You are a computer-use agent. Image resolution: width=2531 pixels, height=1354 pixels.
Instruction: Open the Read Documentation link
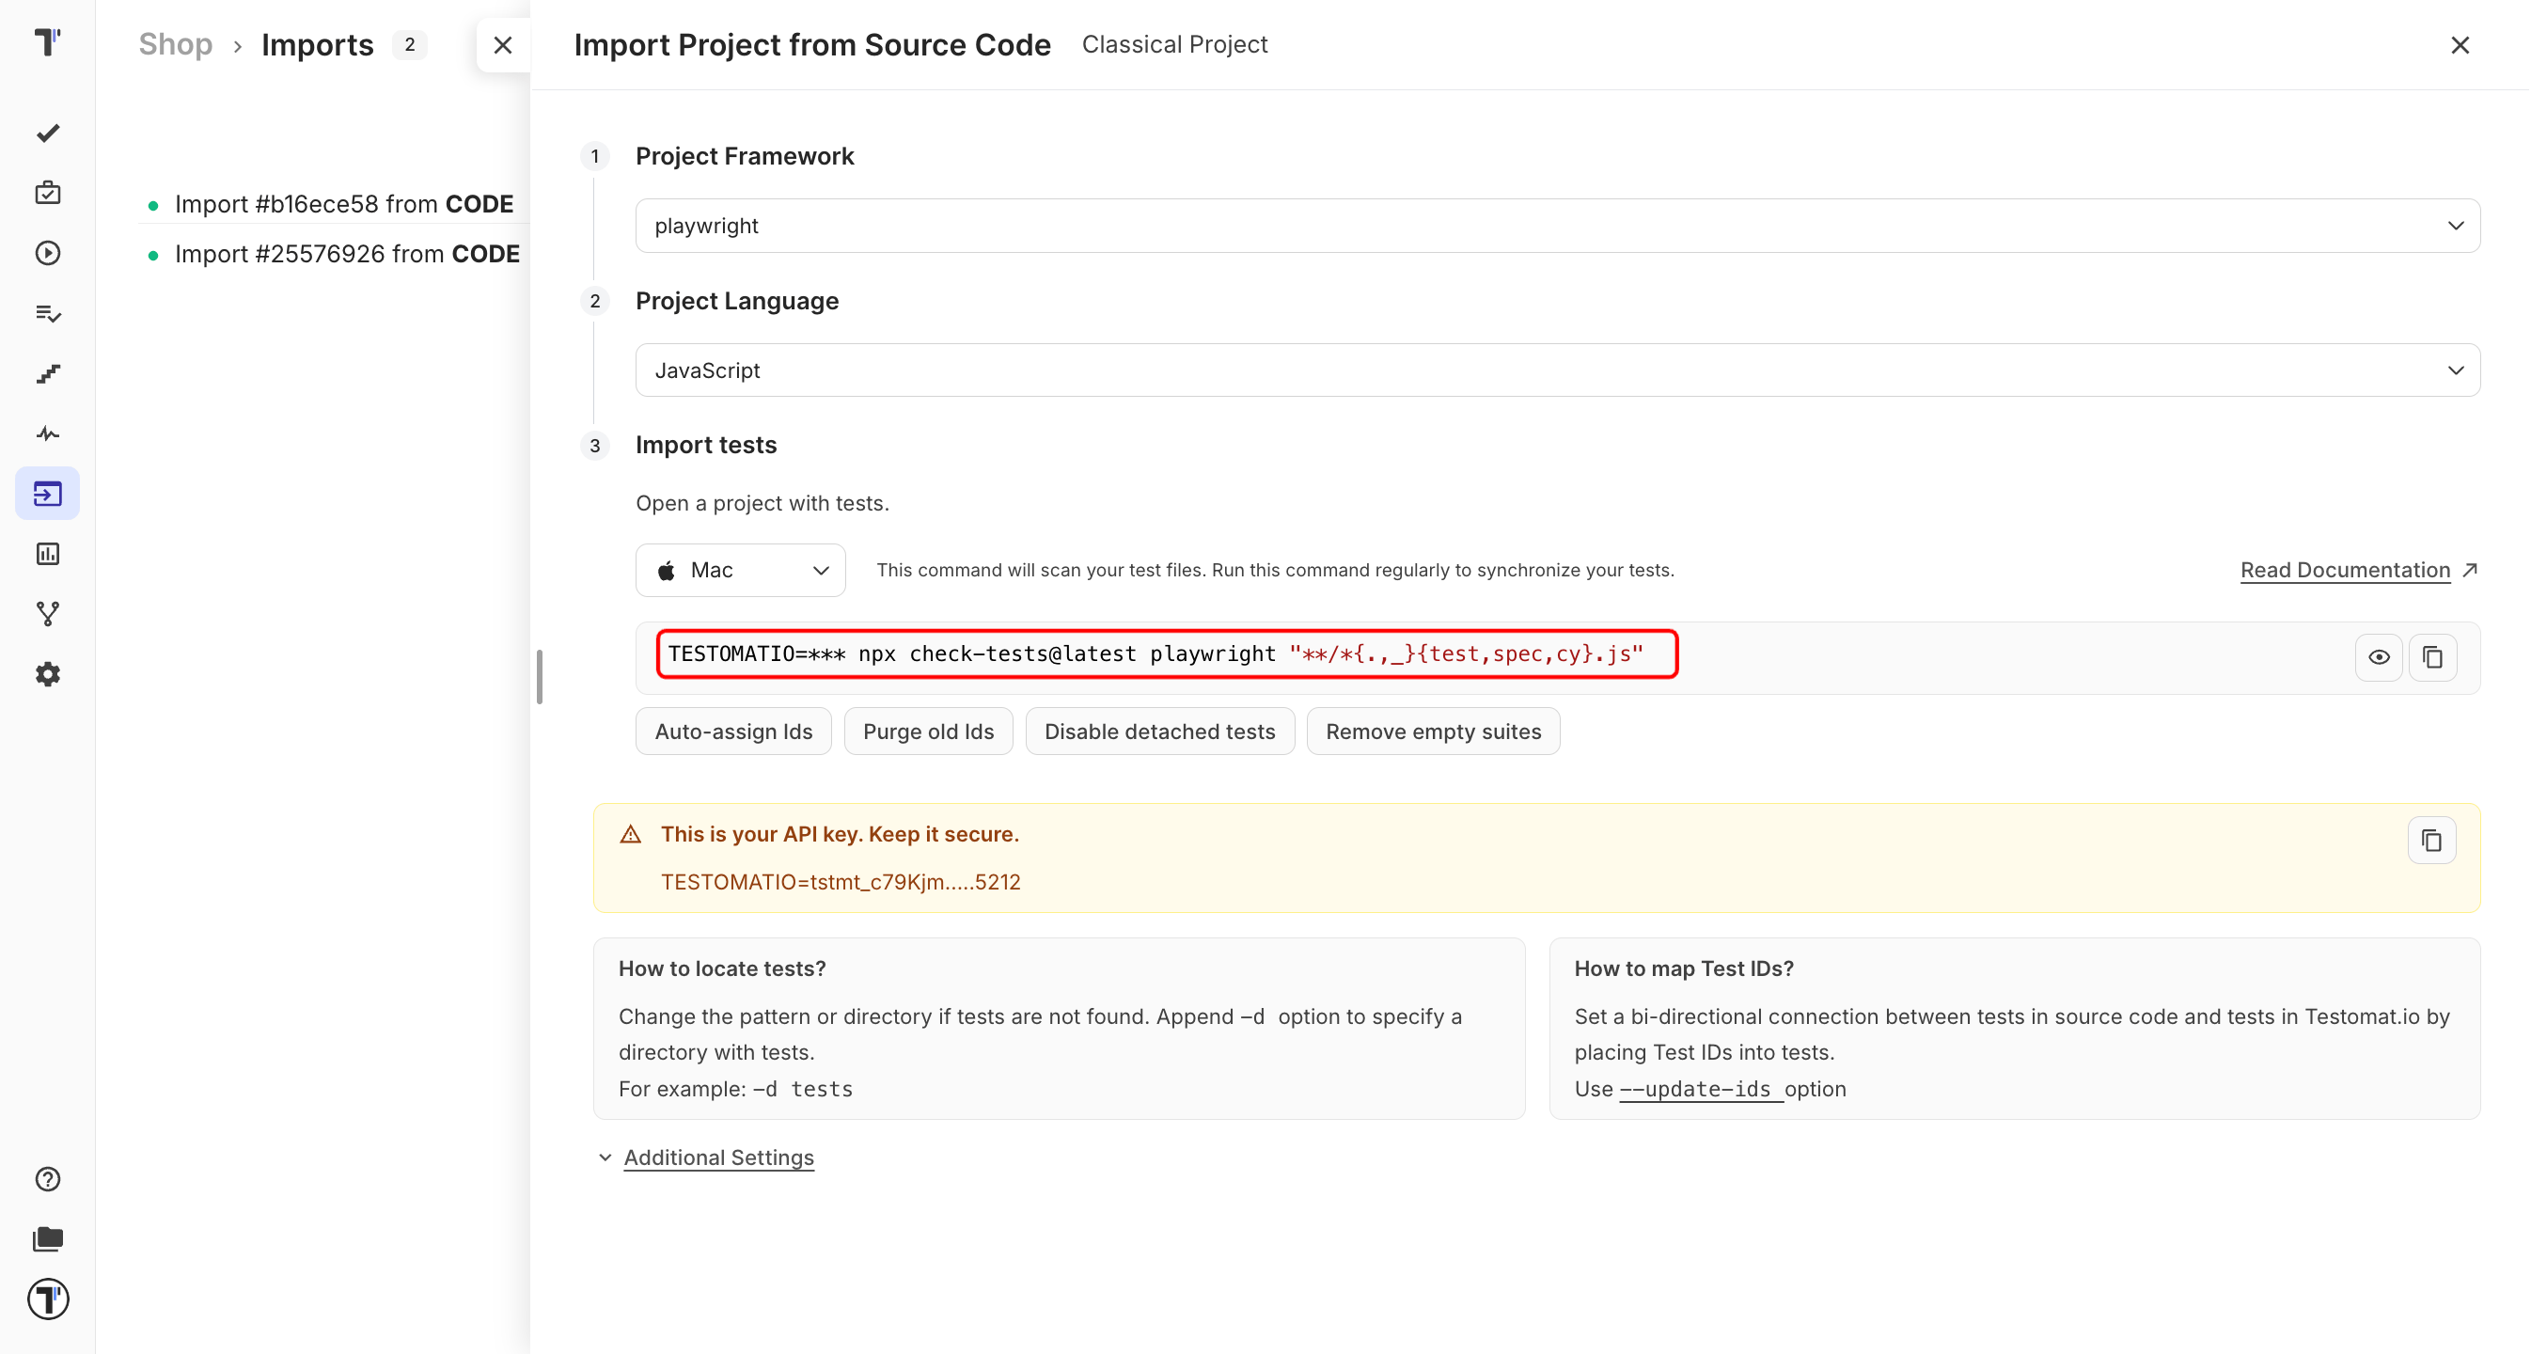(x=2344, y=570)
